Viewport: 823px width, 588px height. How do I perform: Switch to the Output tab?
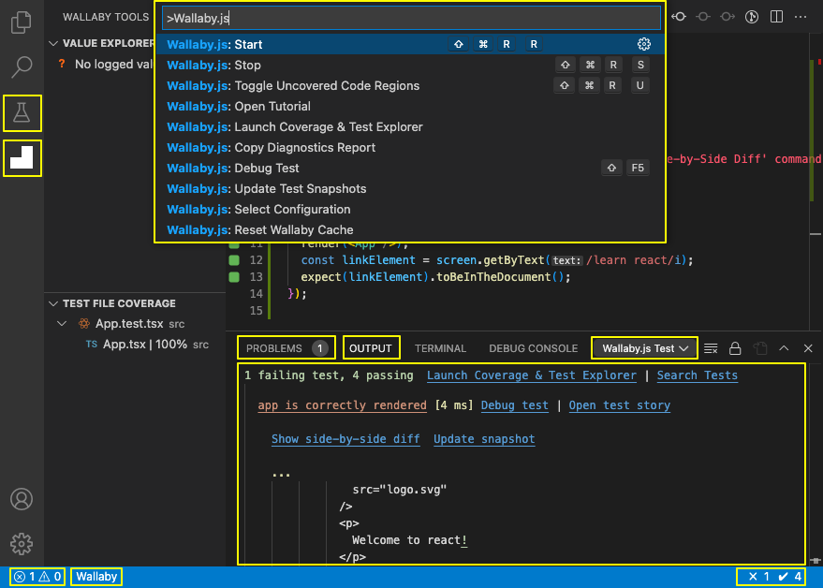click(x=371, y=348)
